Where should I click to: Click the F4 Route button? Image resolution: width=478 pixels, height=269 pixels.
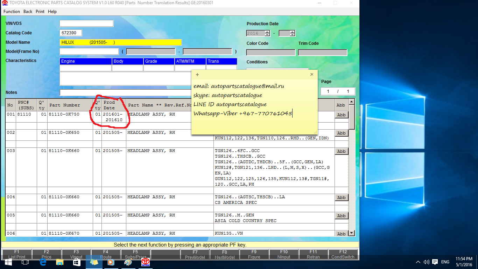point(106,254)
